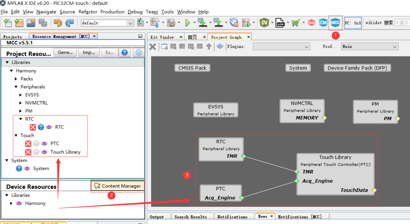This screenshot has width=410, height=224.
Task: Click the Gene... (Generate) button
Action: pyautogui.click(x=65, y=52)
